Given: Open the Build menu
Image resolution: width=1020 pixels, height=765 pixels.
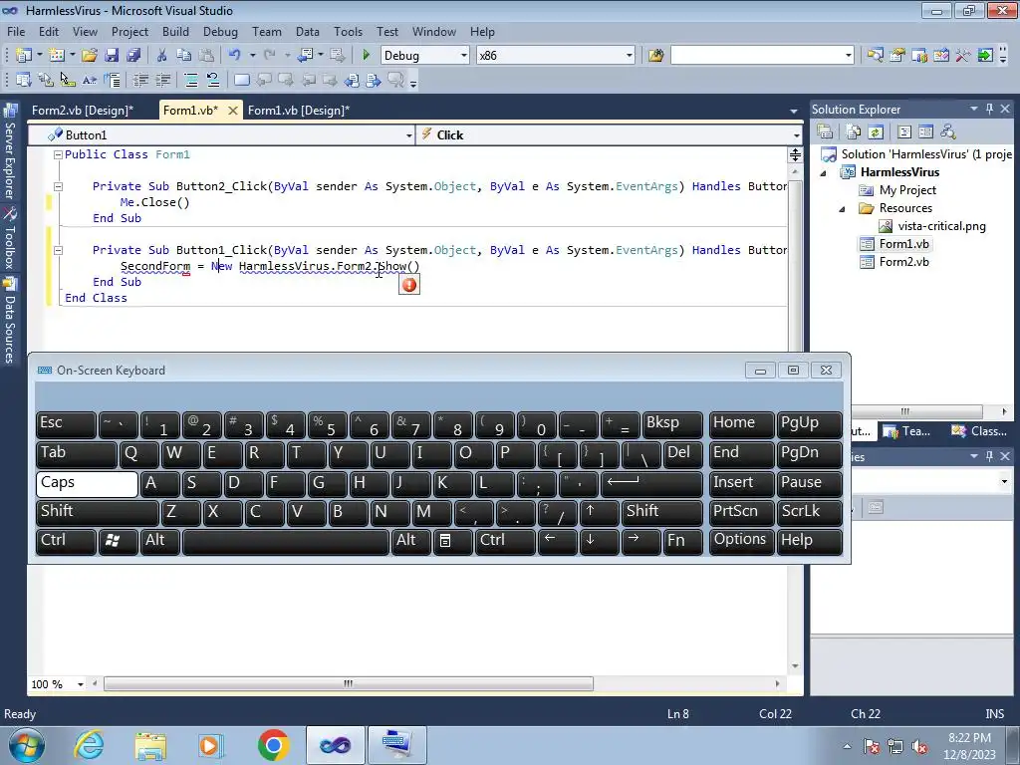Looking at the screenshot, I should 175,31.
